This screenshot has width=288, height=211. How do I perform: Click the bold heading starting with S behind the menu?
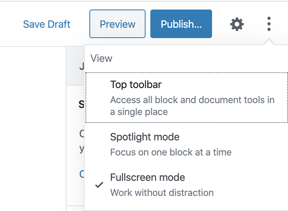pyautogui.click(x=81, y=104)
